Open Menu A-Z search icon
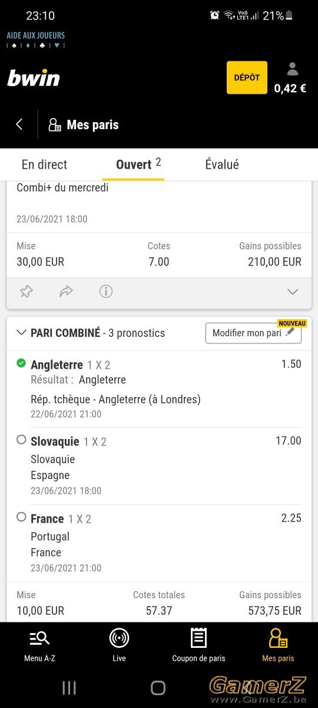Image resolution: width=318 pixels, height=708 pixels. pyautogui.click(x=39, y=638)
